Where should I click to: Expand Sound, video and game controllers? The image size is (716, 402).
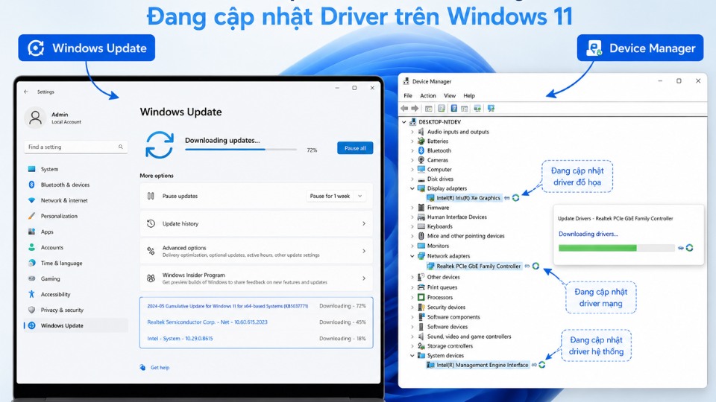pos(412,336)
